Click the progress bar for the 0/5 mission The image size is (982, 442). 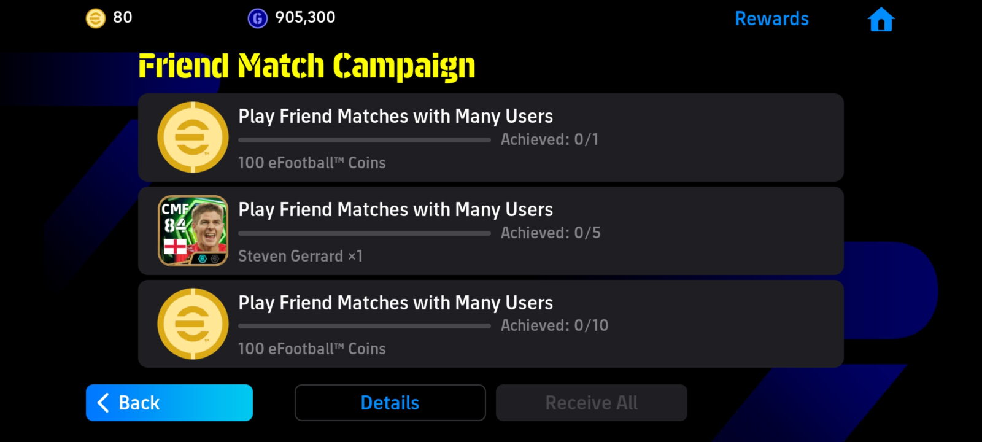pyautogui.click(x=365, y=233)
